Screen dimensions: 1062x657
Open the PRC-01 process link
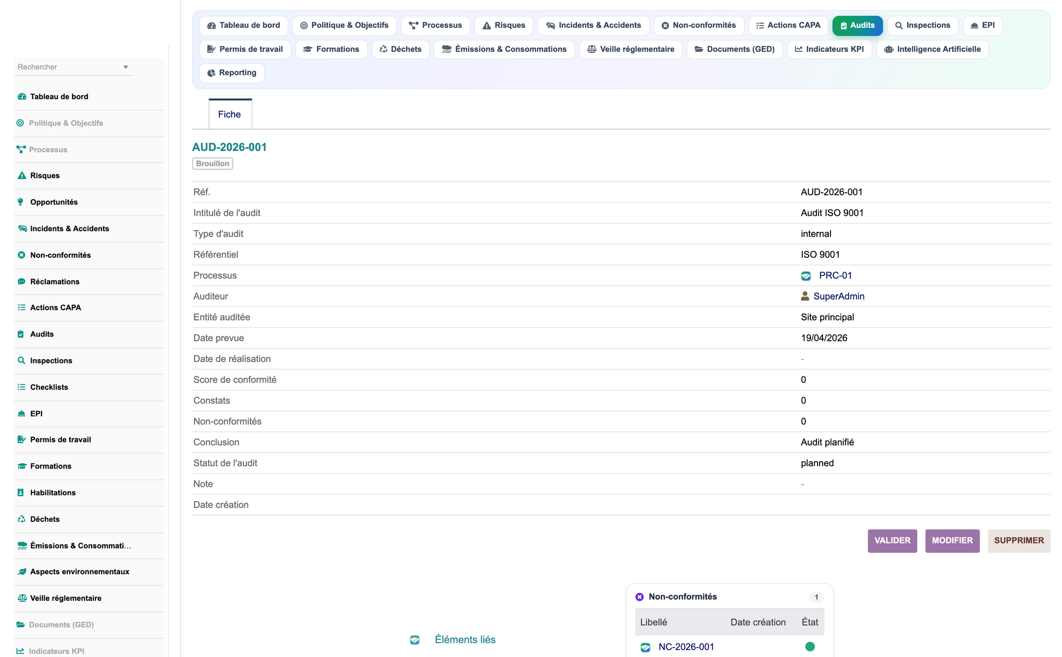point(836,275)
